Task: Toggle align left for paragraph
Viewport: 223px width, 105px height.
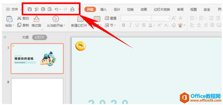Action: [x=192, y=25]
